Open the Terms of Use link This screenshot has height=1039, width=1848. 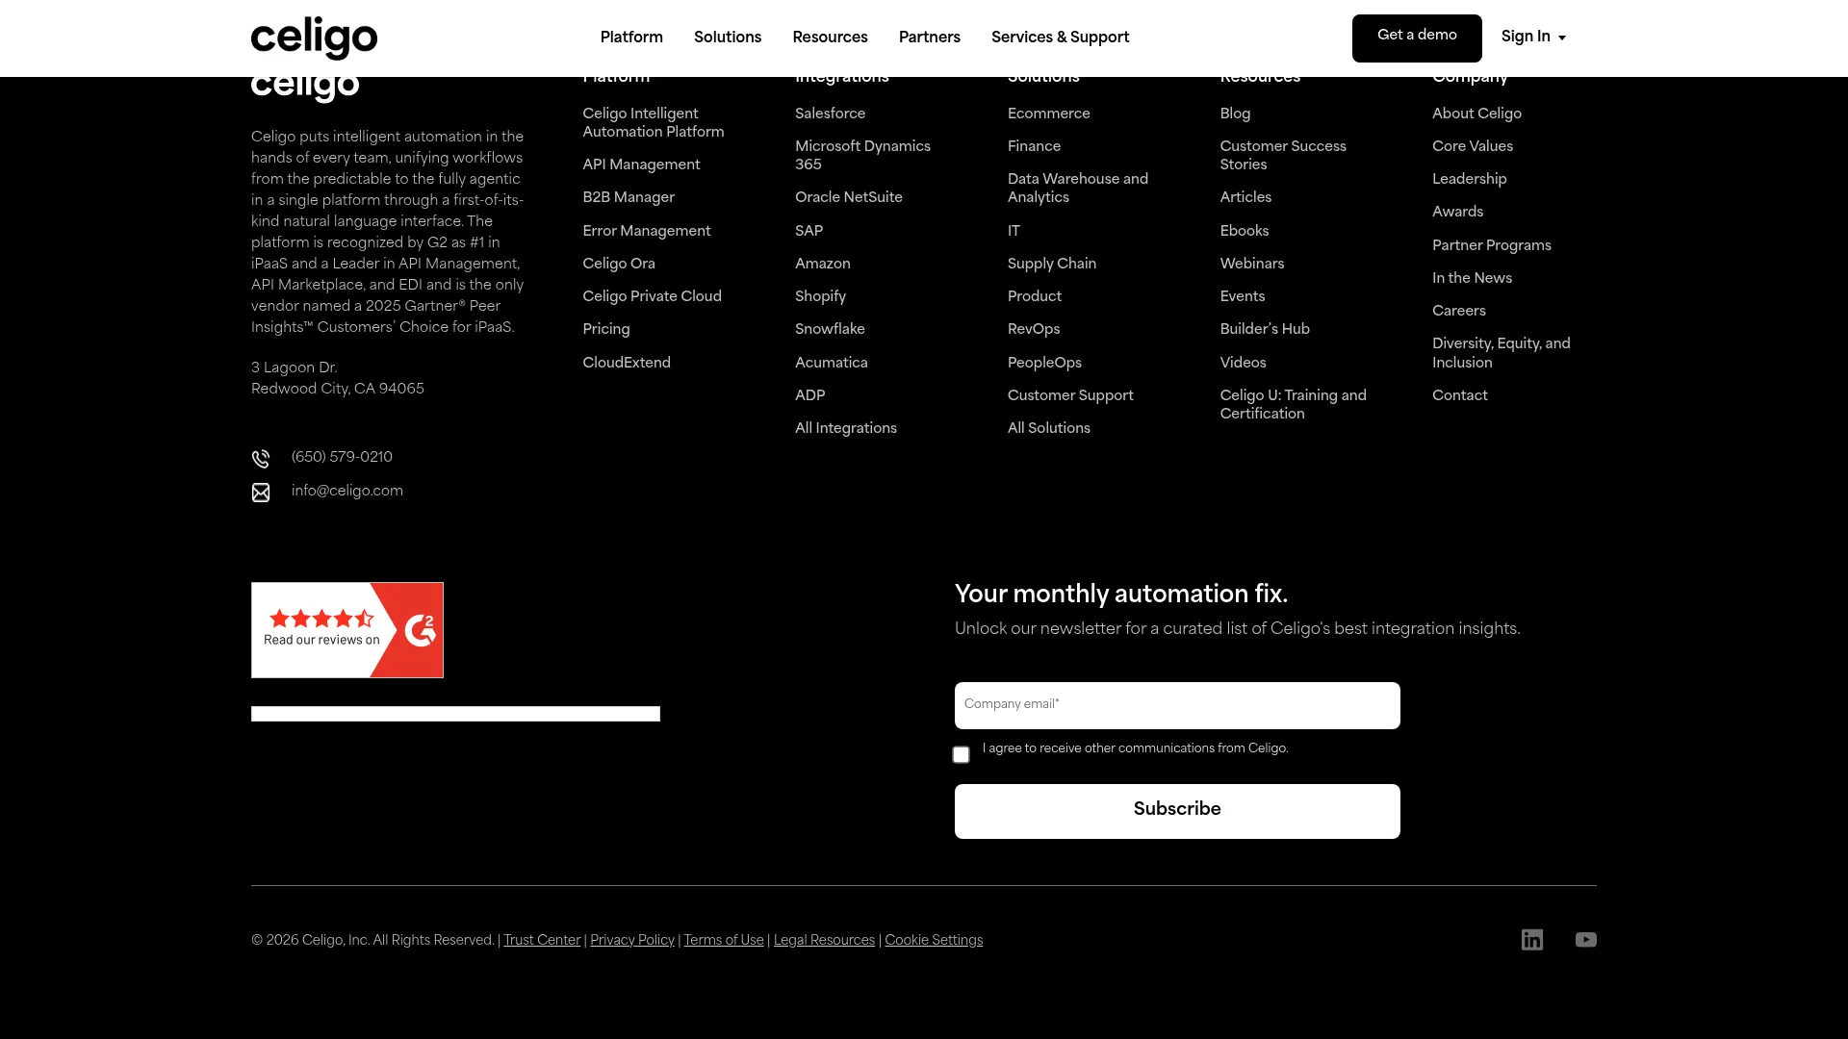(x=724, y=941)
